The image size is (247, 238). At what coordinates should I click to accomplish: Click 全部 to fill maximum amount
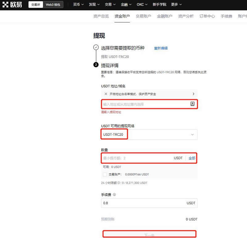click(x=192, y=158)
